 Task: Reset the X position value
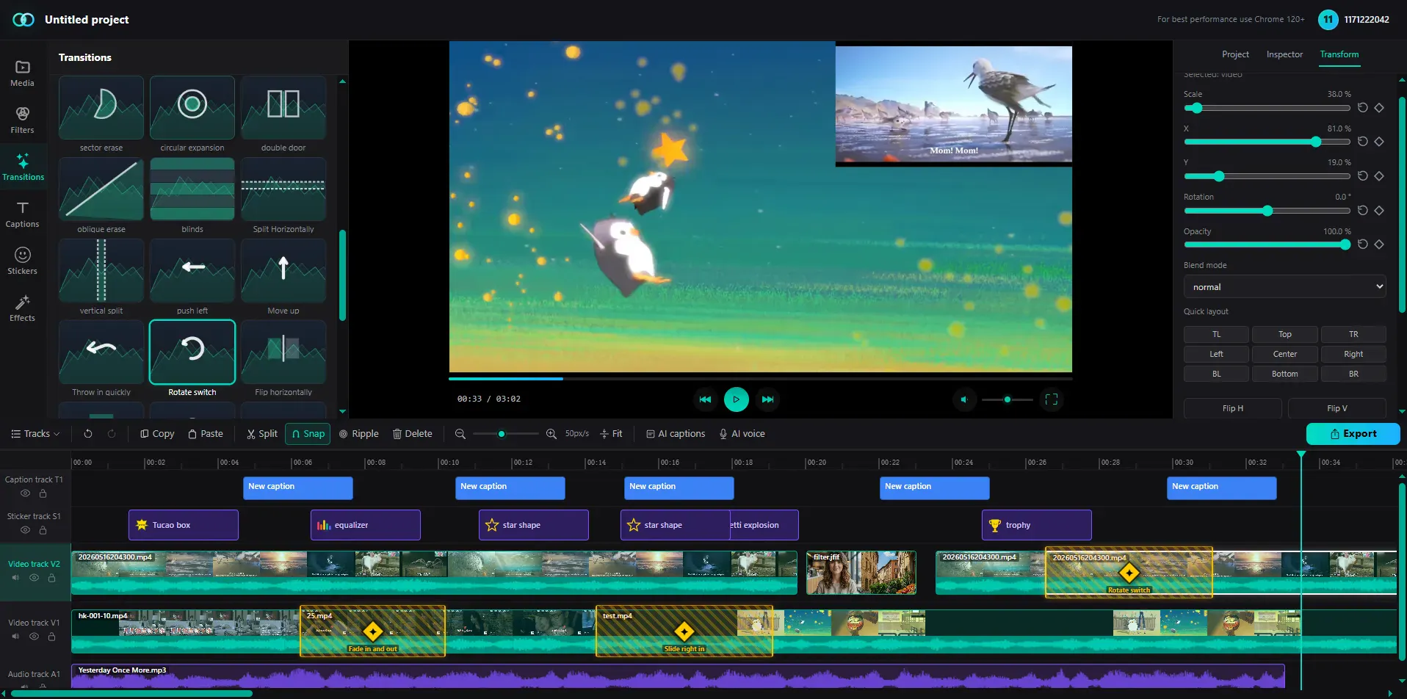coord(1363,142)
